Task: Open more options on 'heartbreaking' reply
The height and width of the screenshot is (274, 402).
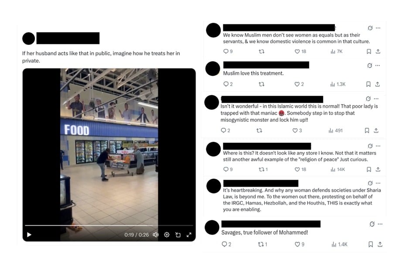Action: tap(378, 183)
